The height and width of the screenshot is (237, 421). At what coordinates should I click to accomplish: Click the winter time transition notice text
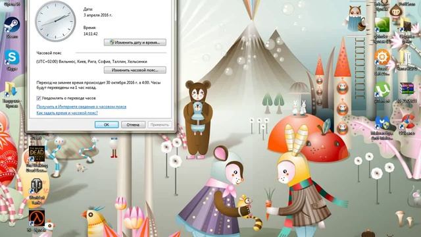(x=99, y=85)
